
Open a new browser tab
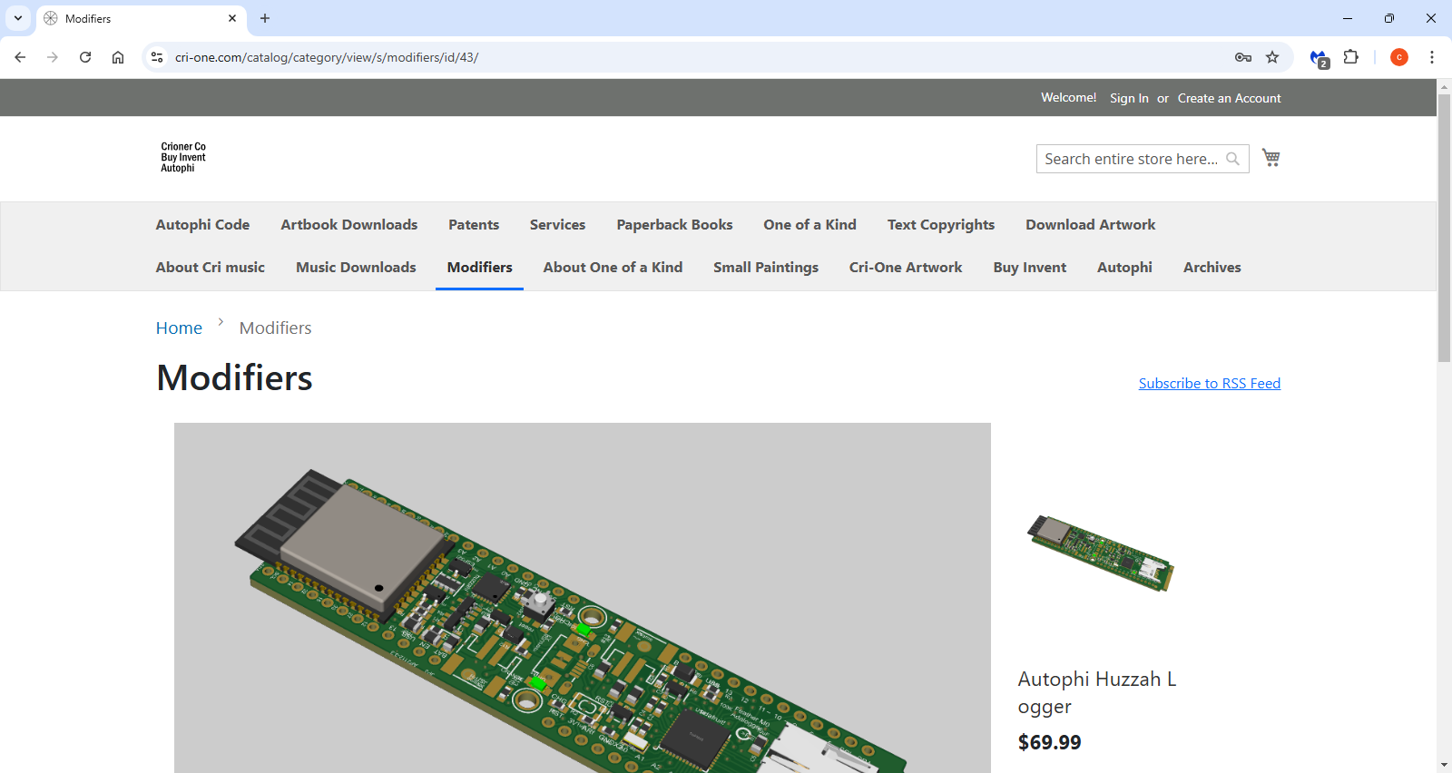tap(265, 18)
